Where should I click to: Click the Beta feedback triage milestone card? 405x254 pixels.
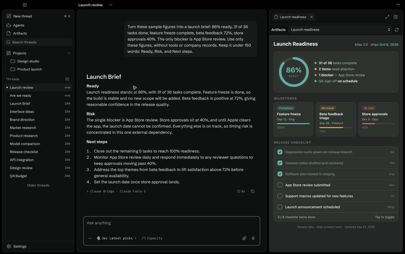pos(336,119)
